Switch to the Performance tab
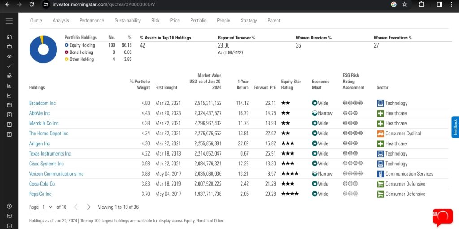Viewport: 459px width, 229px height. pos(91,21)
